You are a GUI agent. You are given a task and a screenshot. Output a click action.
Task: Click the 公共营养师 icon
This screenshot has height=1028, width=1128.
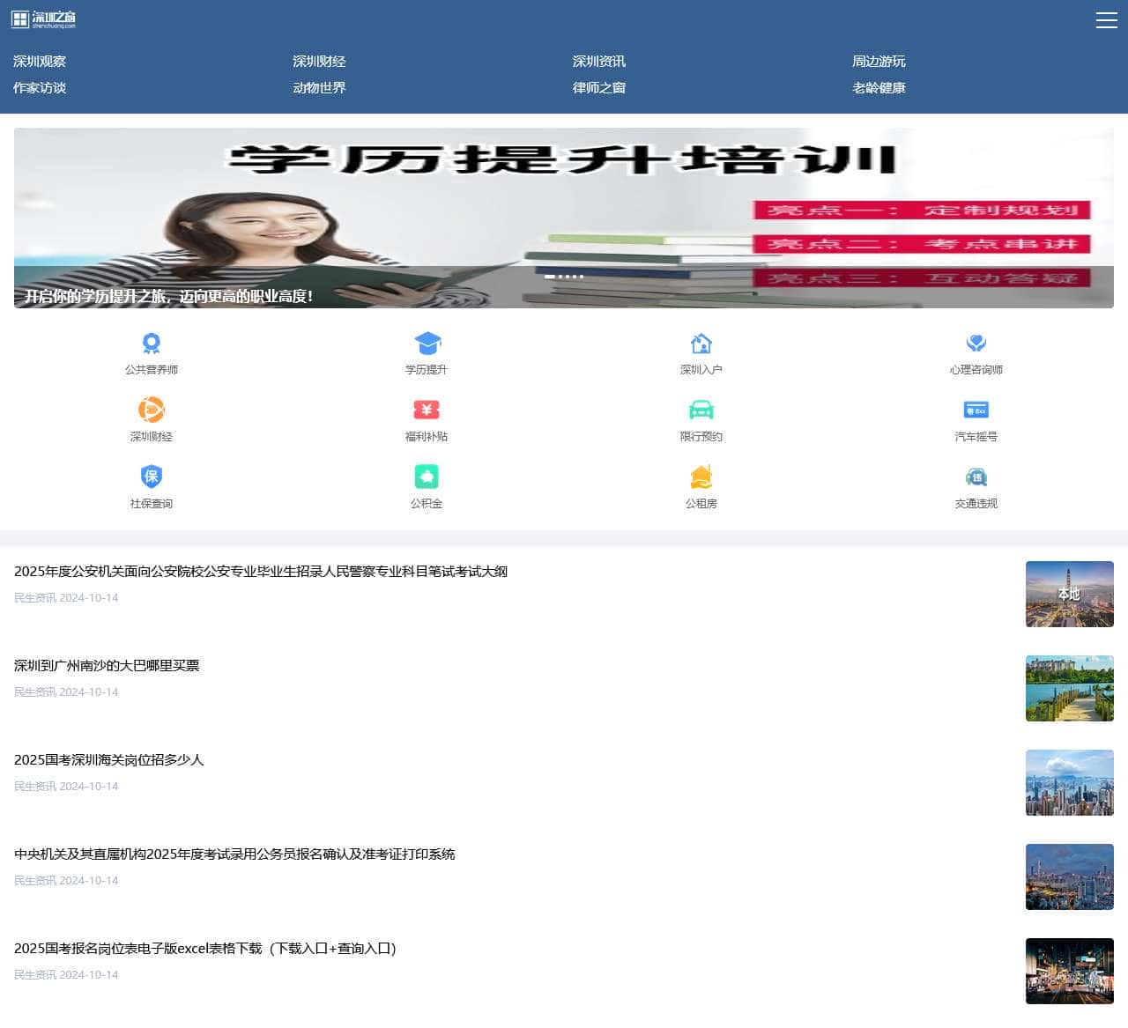(152, 344)
